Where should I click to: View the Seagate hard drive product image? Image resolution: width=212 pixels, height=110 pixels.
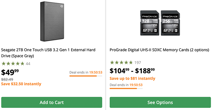(52, 21)
